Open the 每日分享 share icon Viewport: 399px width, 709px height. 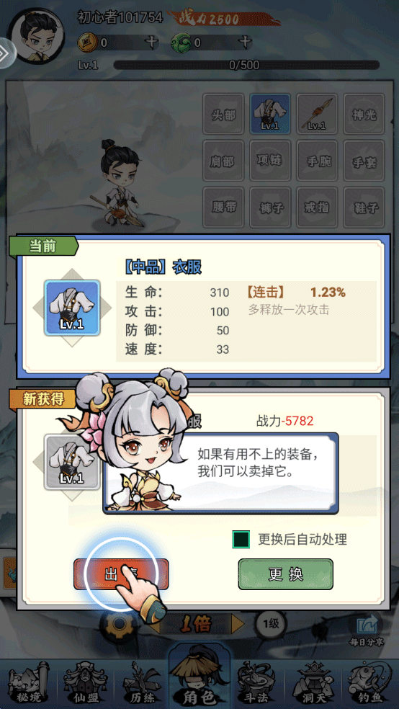click(x=367, y=630)
